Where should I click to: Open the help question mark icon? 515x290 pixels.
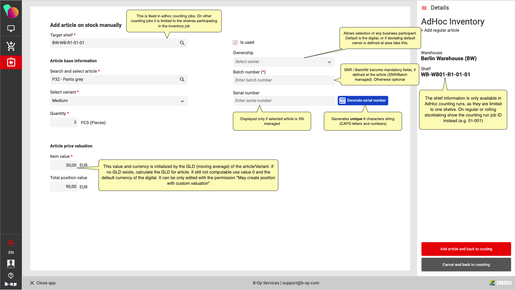[x=11, y=276]
